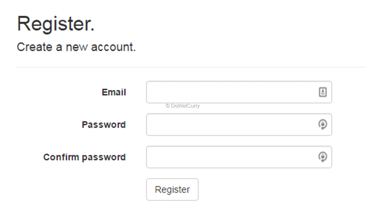Click the lock icon in Confirm password field

click(x=323, y=157)
